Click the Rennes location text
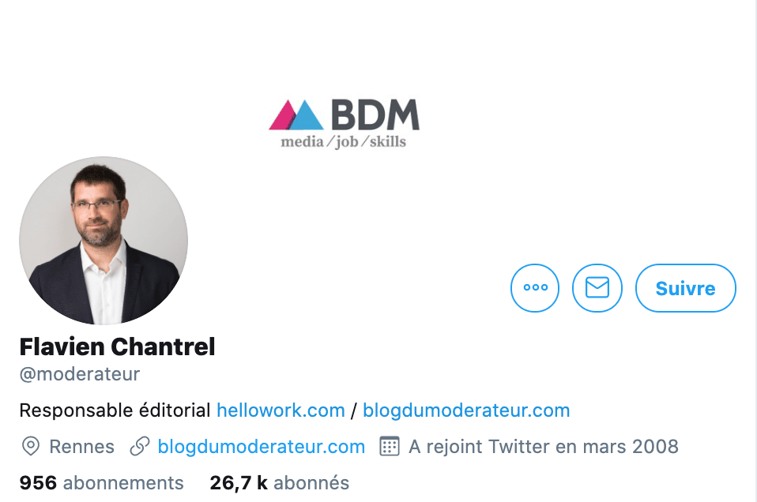 pyautogui.click(x=81, y=447)
